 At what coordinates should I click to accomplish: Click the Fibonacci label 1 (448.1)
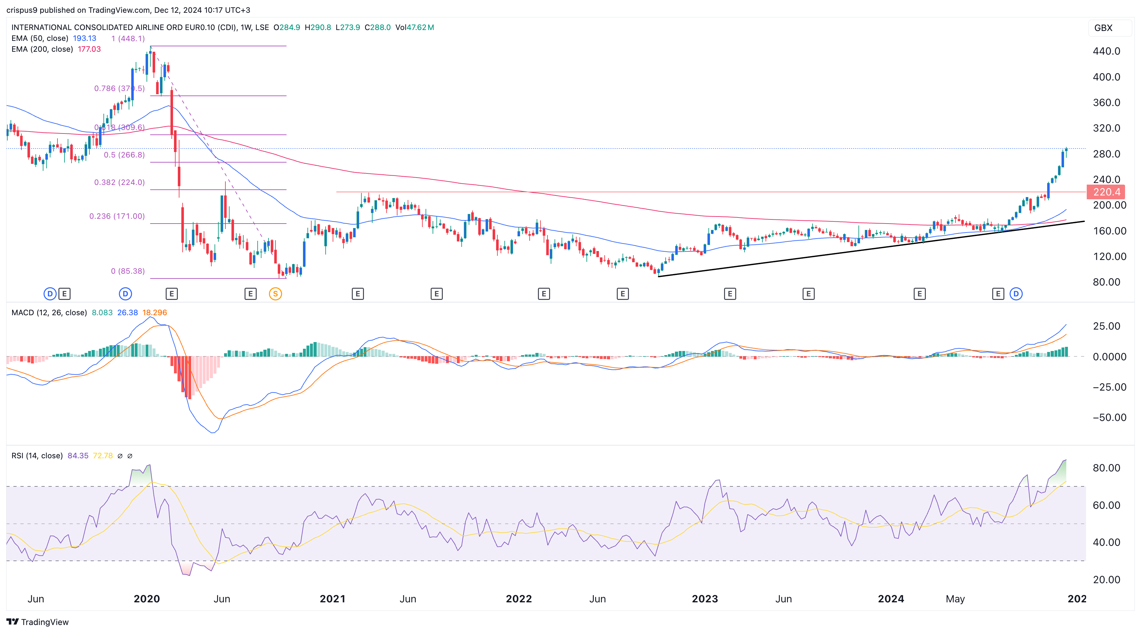click(x=128, y=39)
